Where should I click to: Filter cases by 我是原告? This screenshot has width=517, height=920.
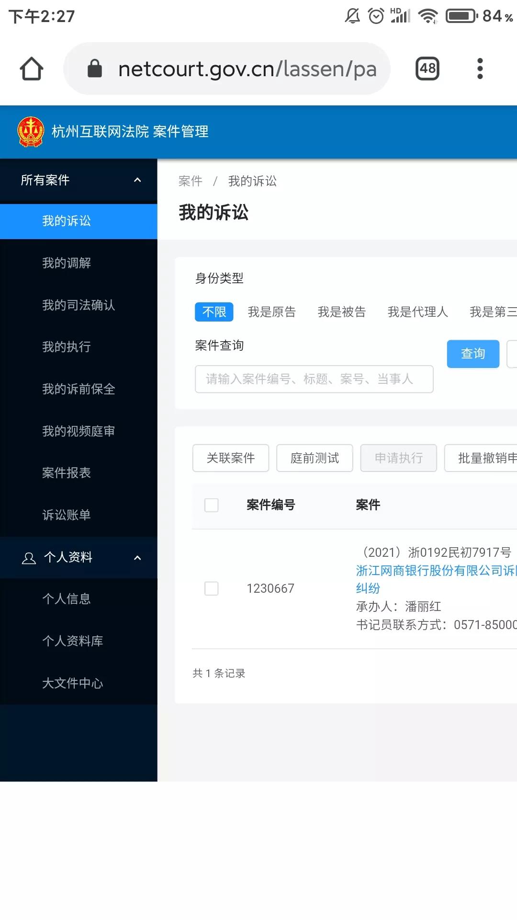[x=271, y=312]
